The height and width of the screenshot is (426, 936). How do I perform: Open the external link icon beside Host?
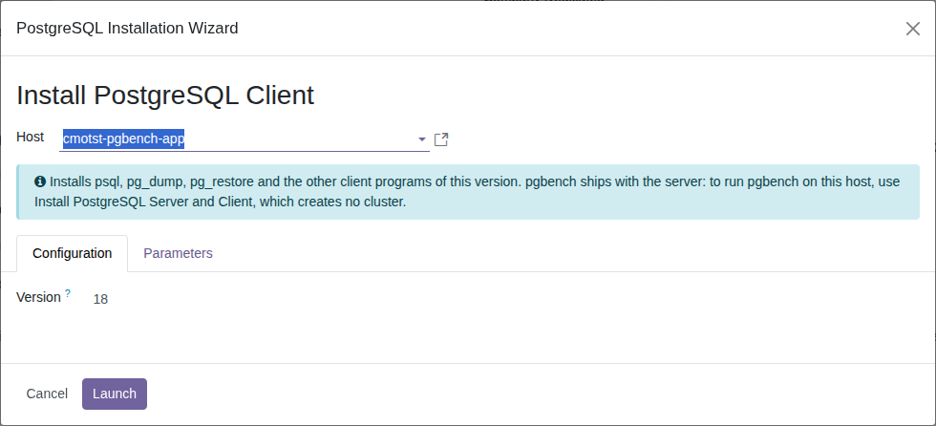coord(441,139)
